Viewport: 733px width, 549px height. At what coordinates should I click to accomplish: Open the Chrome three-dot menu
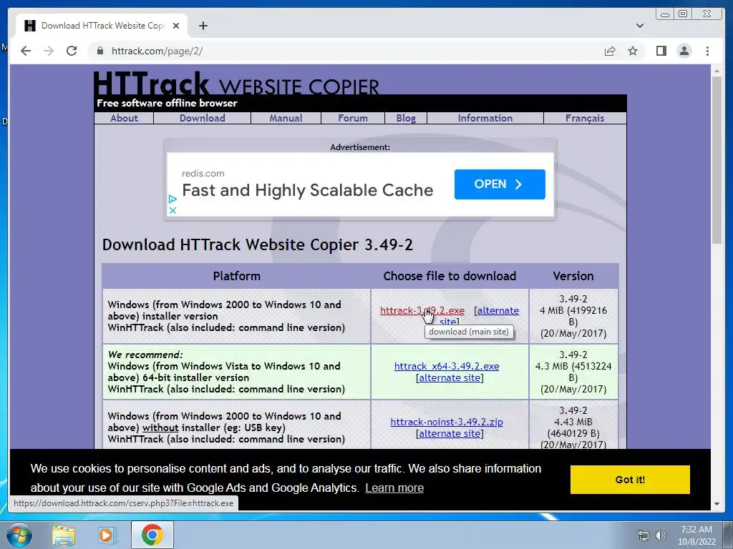point(707,51)
